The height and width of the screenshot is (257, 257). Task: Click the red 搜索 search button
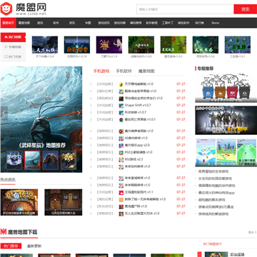pyautogui.click(x=246, y=9)
